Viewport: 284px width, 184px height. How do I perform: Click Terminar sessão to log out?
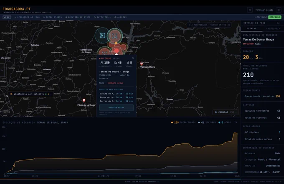264,10
